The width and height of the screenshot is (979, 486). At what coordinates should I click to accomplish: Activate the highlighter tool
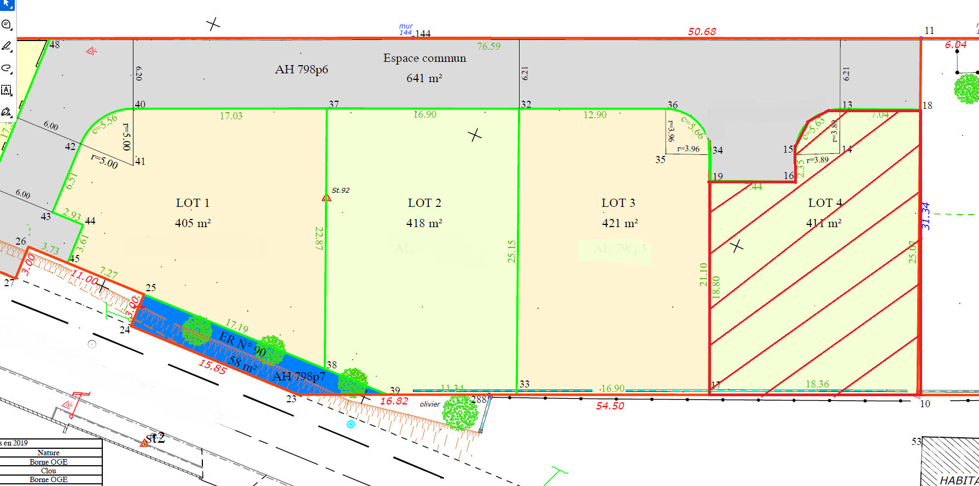tap(7, 47)
